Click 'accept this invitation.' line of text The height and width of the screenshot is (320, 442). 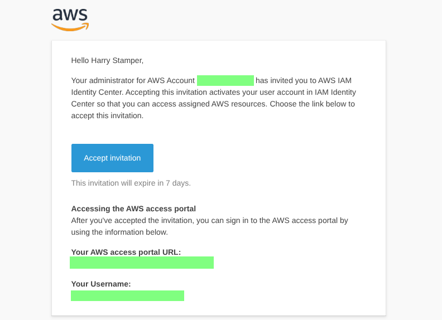point(107,116)
